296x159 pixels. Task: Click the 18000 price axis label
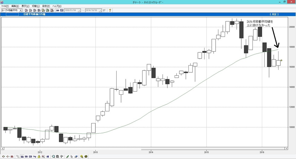click(292, 47)
